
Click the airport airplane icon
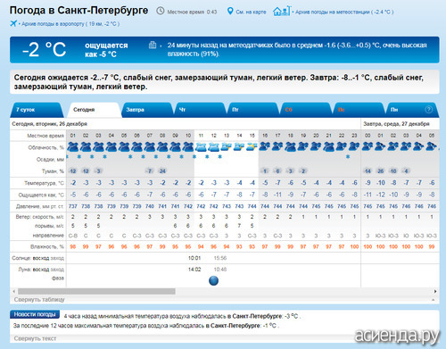pos(13,23)
